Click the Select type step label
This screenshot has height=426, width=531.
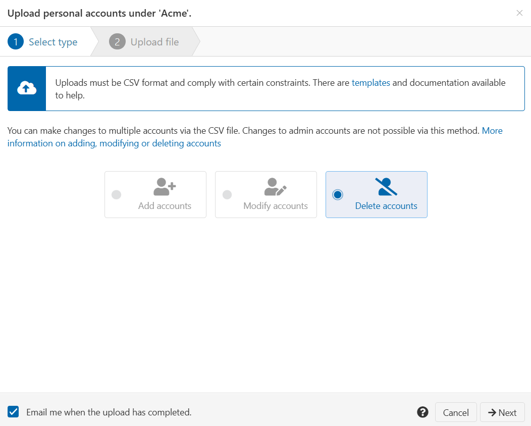52,41
